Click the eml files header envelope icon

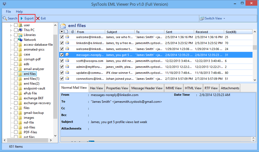63,26
